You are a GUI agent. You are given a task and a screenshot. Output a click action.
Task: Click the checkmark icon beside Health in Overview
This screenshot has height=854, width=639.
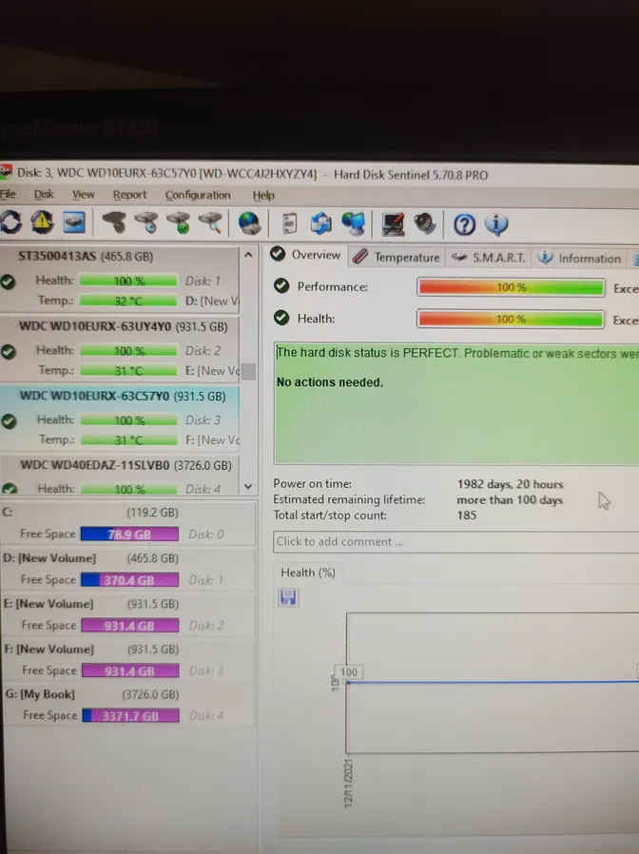click(x=281, y=318)
